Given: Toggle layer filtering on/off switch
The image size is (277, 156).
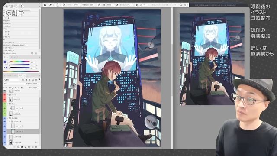Looking at the screenshot, I should 39,79.
